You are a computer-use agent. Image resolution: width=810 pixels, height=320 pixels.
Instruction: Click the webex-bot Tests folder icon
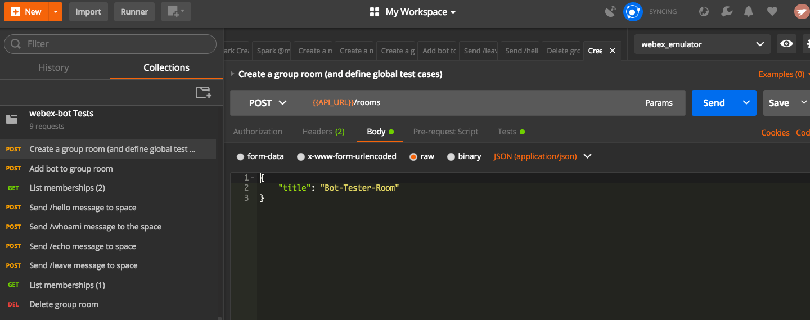[12, 119]
